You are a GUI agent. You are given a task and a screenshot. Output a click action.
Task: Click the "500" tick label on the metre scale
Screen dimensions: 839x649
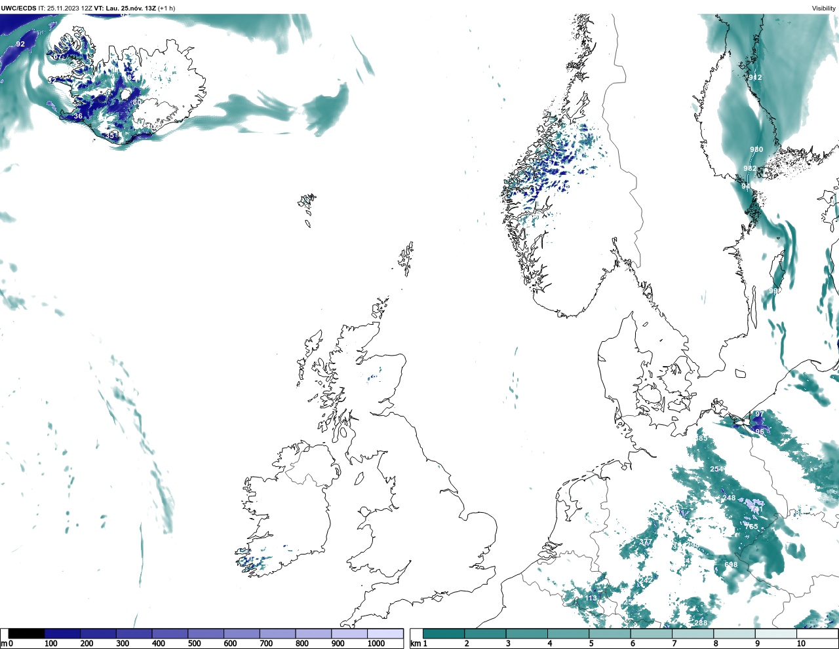(x=195, y=644)
